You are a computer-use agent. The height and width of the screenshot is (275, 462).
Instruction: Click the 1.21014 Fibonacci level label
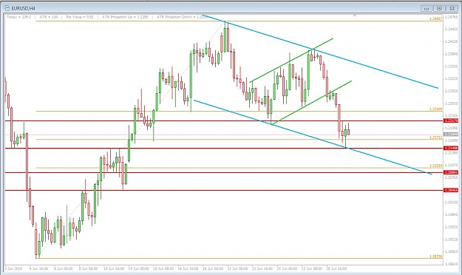tap(436, 166)
